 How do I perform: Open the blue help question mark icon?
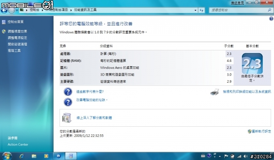click(271, 19)
